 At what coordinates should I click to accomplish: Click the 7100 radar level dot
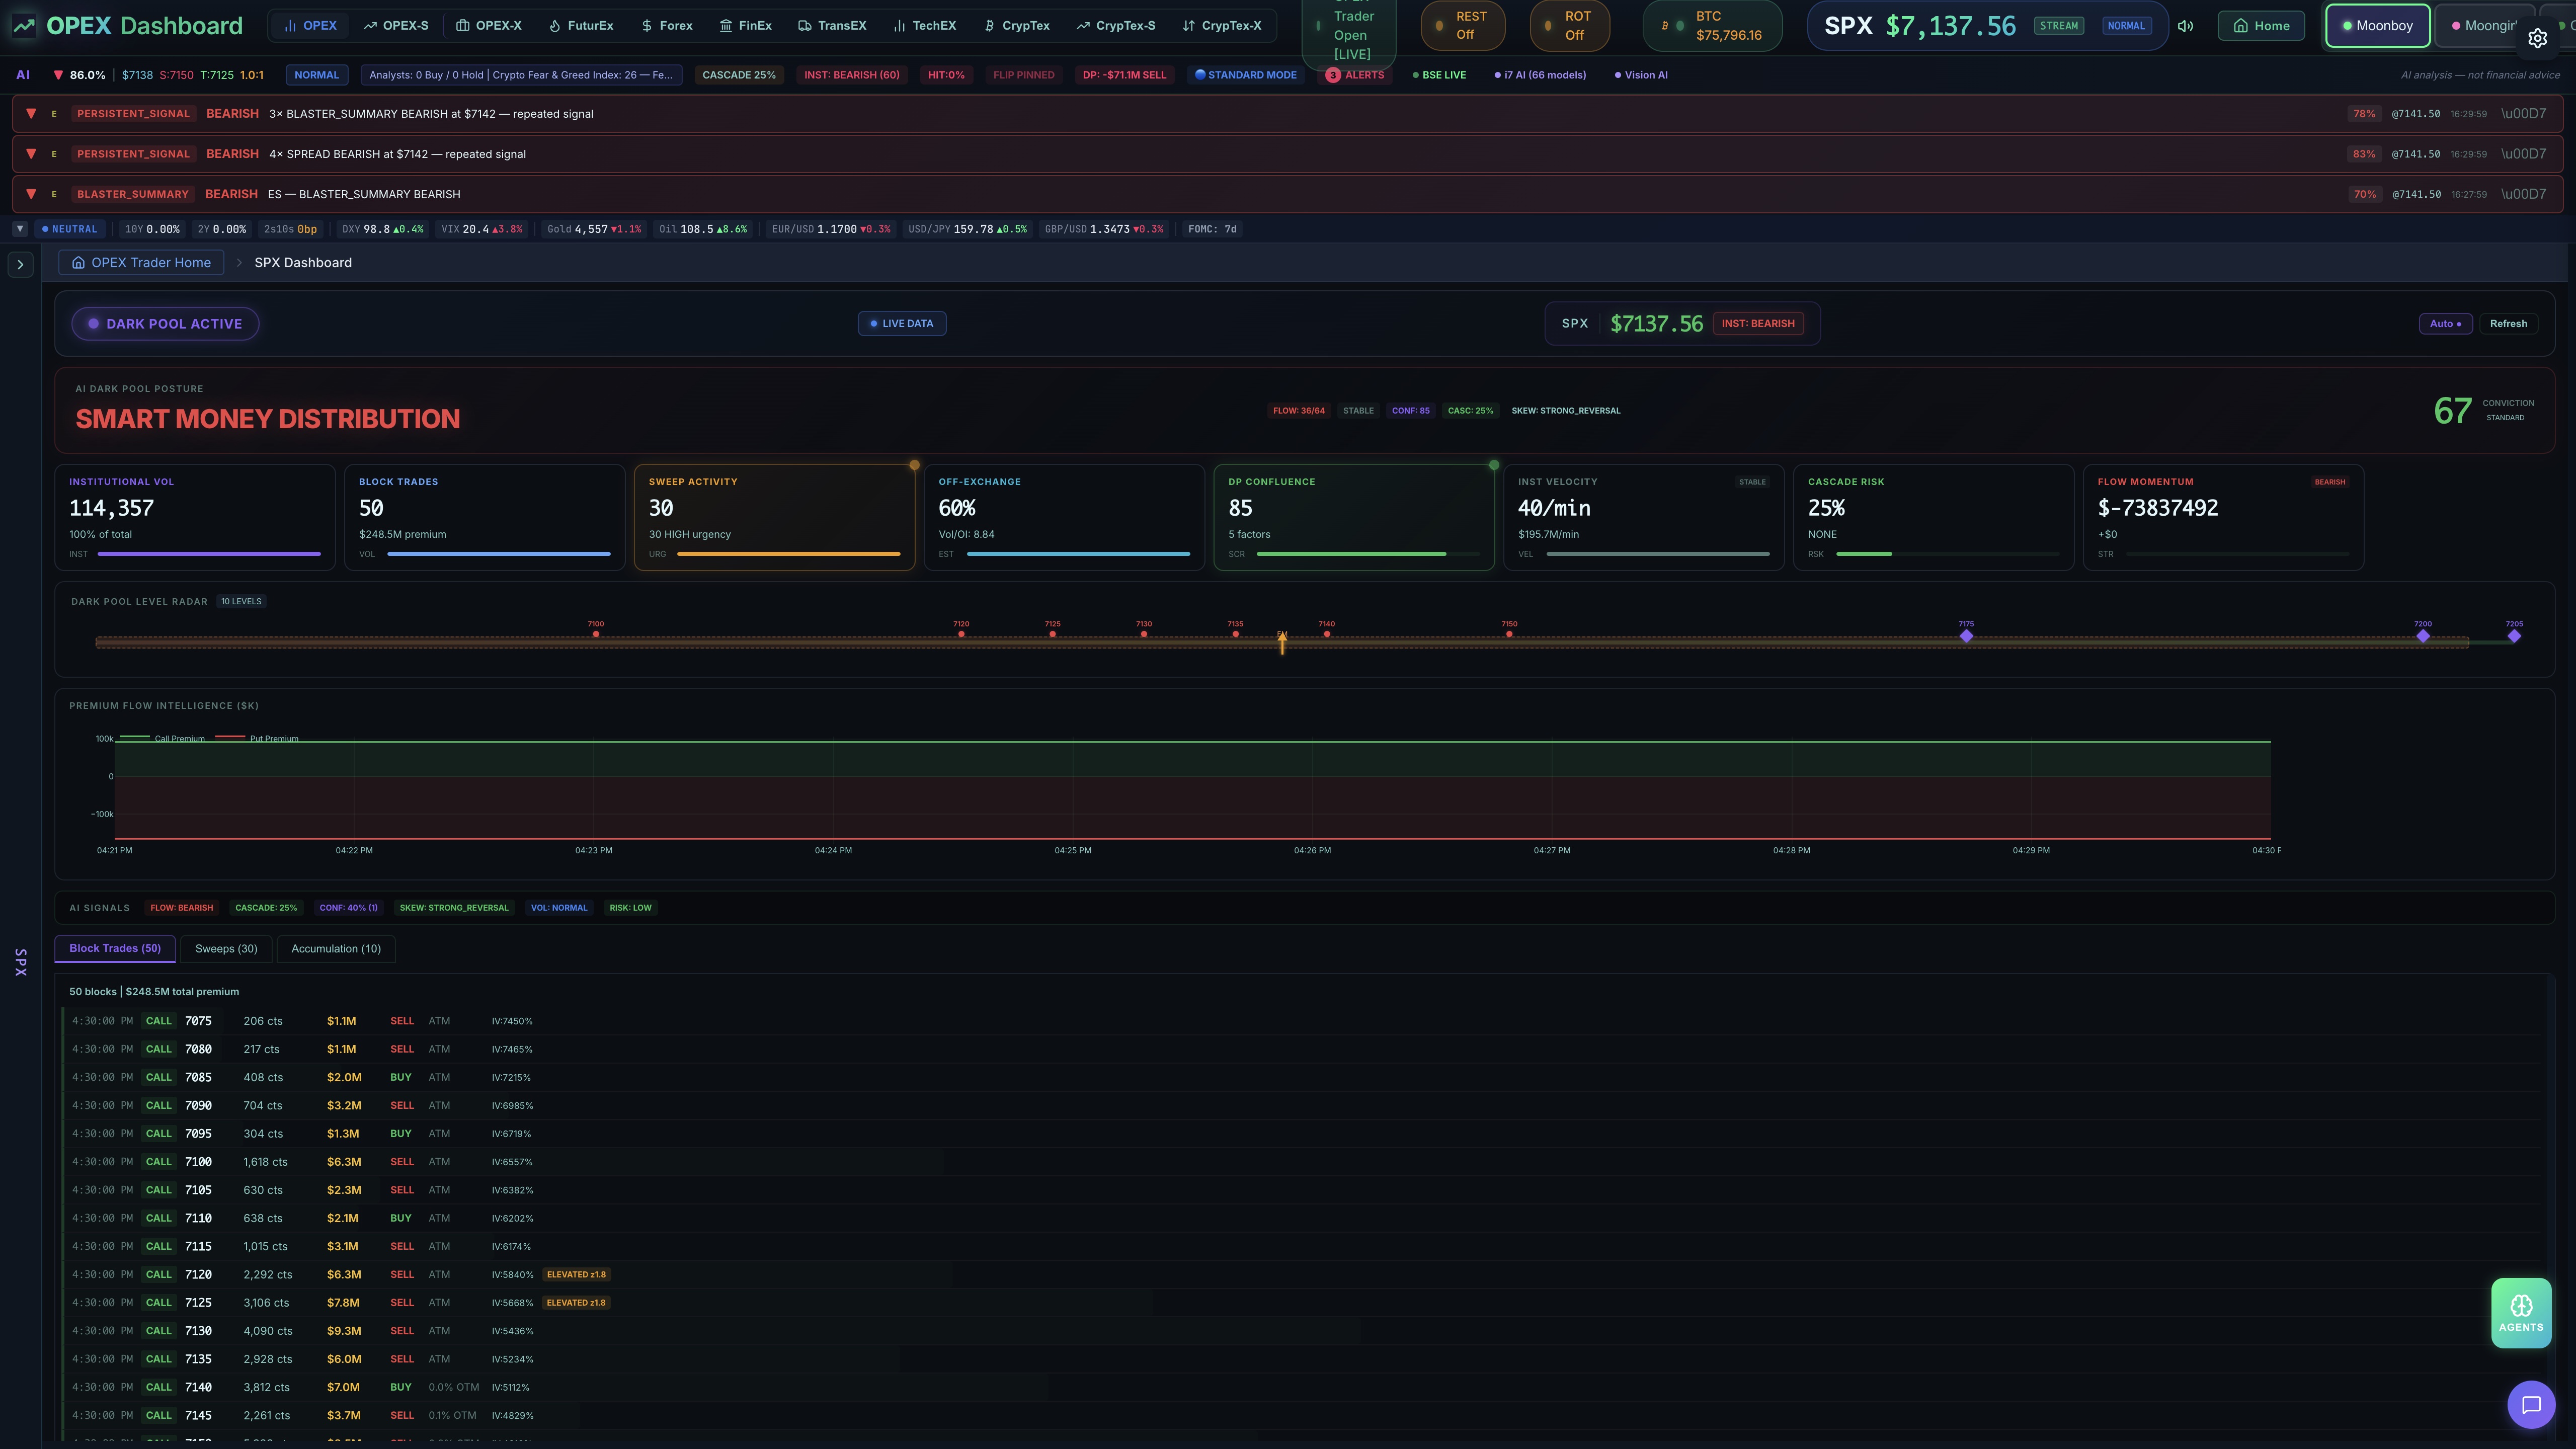(596, 634)
